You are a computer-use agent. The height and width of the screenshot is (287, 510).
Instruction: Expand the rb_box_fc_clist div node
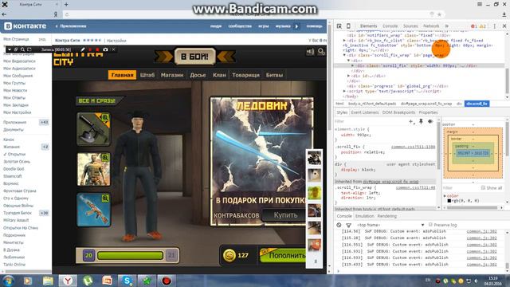point(344,41)
